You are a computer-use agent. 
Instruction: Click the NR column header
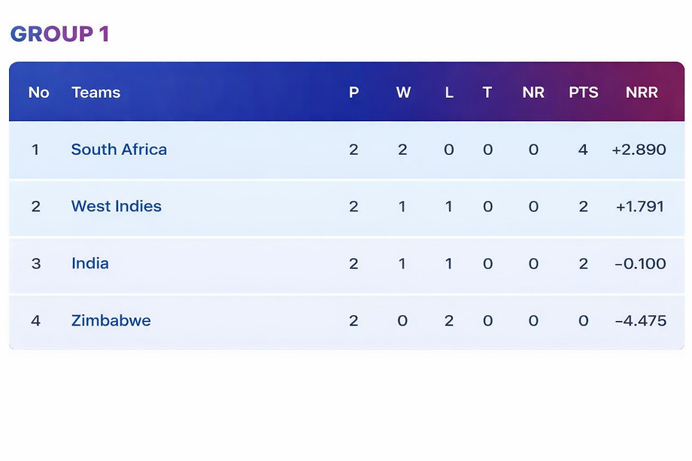pos(533,93)
